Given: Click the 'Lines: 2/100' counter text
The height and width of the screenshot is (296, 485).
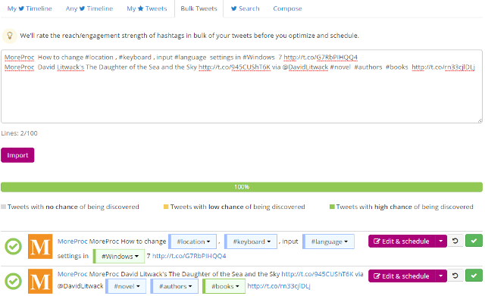Looking at the screenshot, I should pos(19,133).
